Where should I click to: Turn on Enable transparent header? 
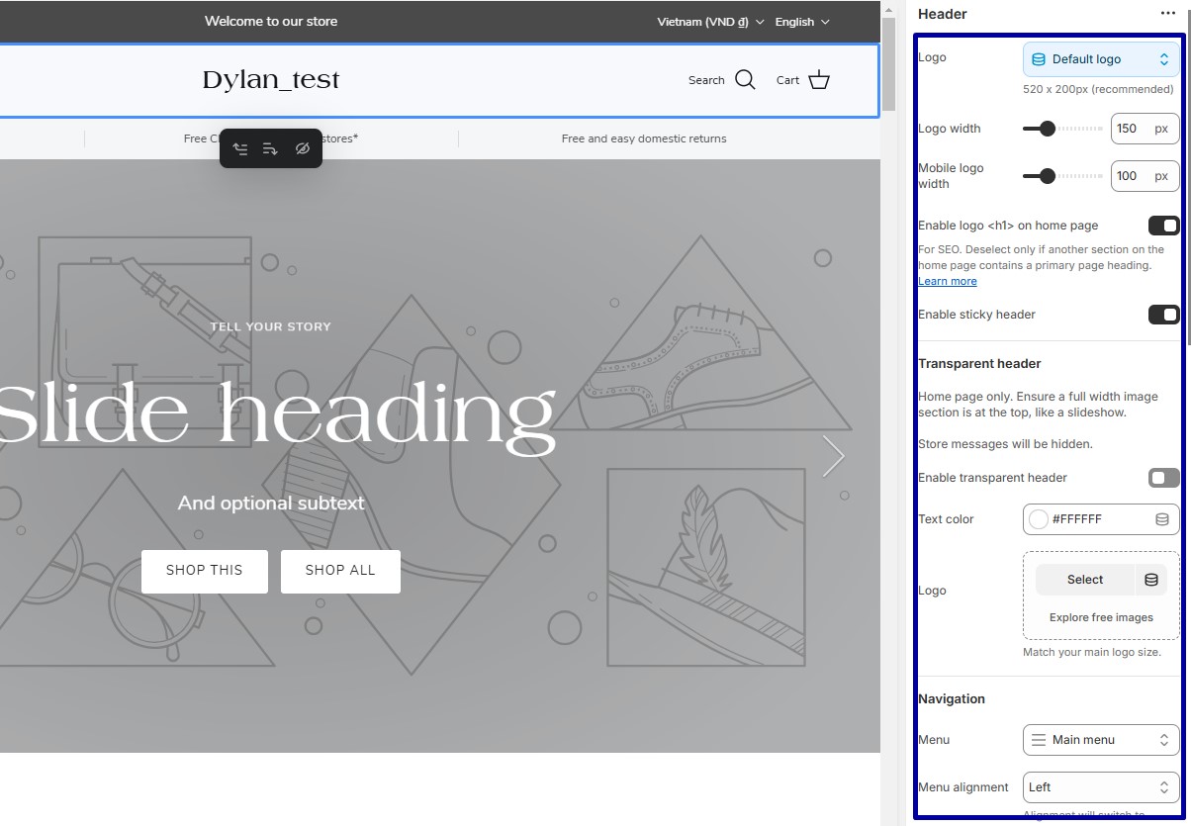pyautogui.click(x=1163, y=478)
